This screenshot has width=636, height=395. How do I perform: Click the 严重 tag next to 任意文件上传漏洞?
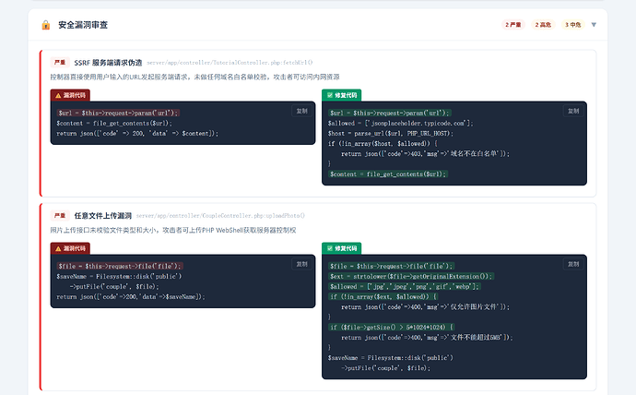click(x=60, y=216)
